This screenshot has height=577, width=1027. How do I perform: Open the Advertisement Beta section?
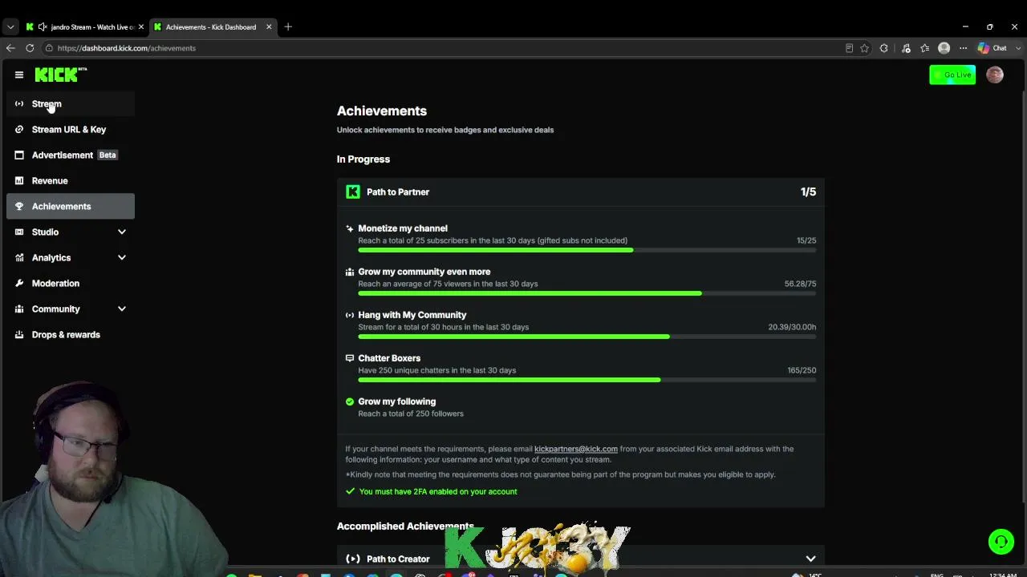[x=71, y=155]
